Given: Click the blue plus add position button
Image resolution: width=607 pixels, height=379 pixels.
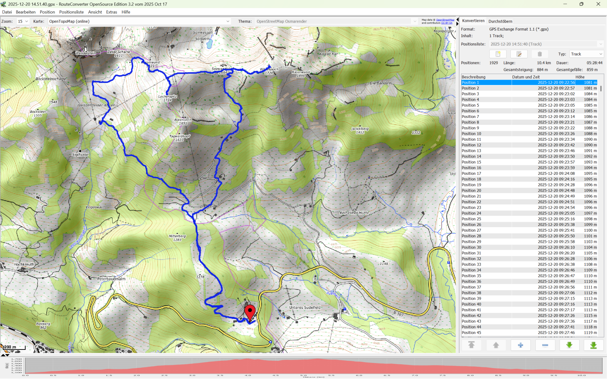Looking at the screenshot, I should coord(520,345).
